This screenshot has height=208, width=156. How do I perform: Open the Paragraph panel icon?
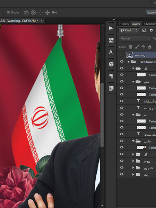111,76
